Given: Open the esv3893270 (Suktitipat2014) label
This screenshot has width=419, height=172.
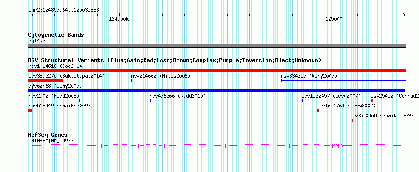Looking at the screenshot, I should point(66,76).
